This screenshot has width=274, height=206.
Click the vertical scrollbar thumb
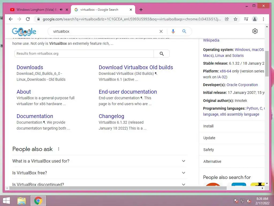(267, 64)
